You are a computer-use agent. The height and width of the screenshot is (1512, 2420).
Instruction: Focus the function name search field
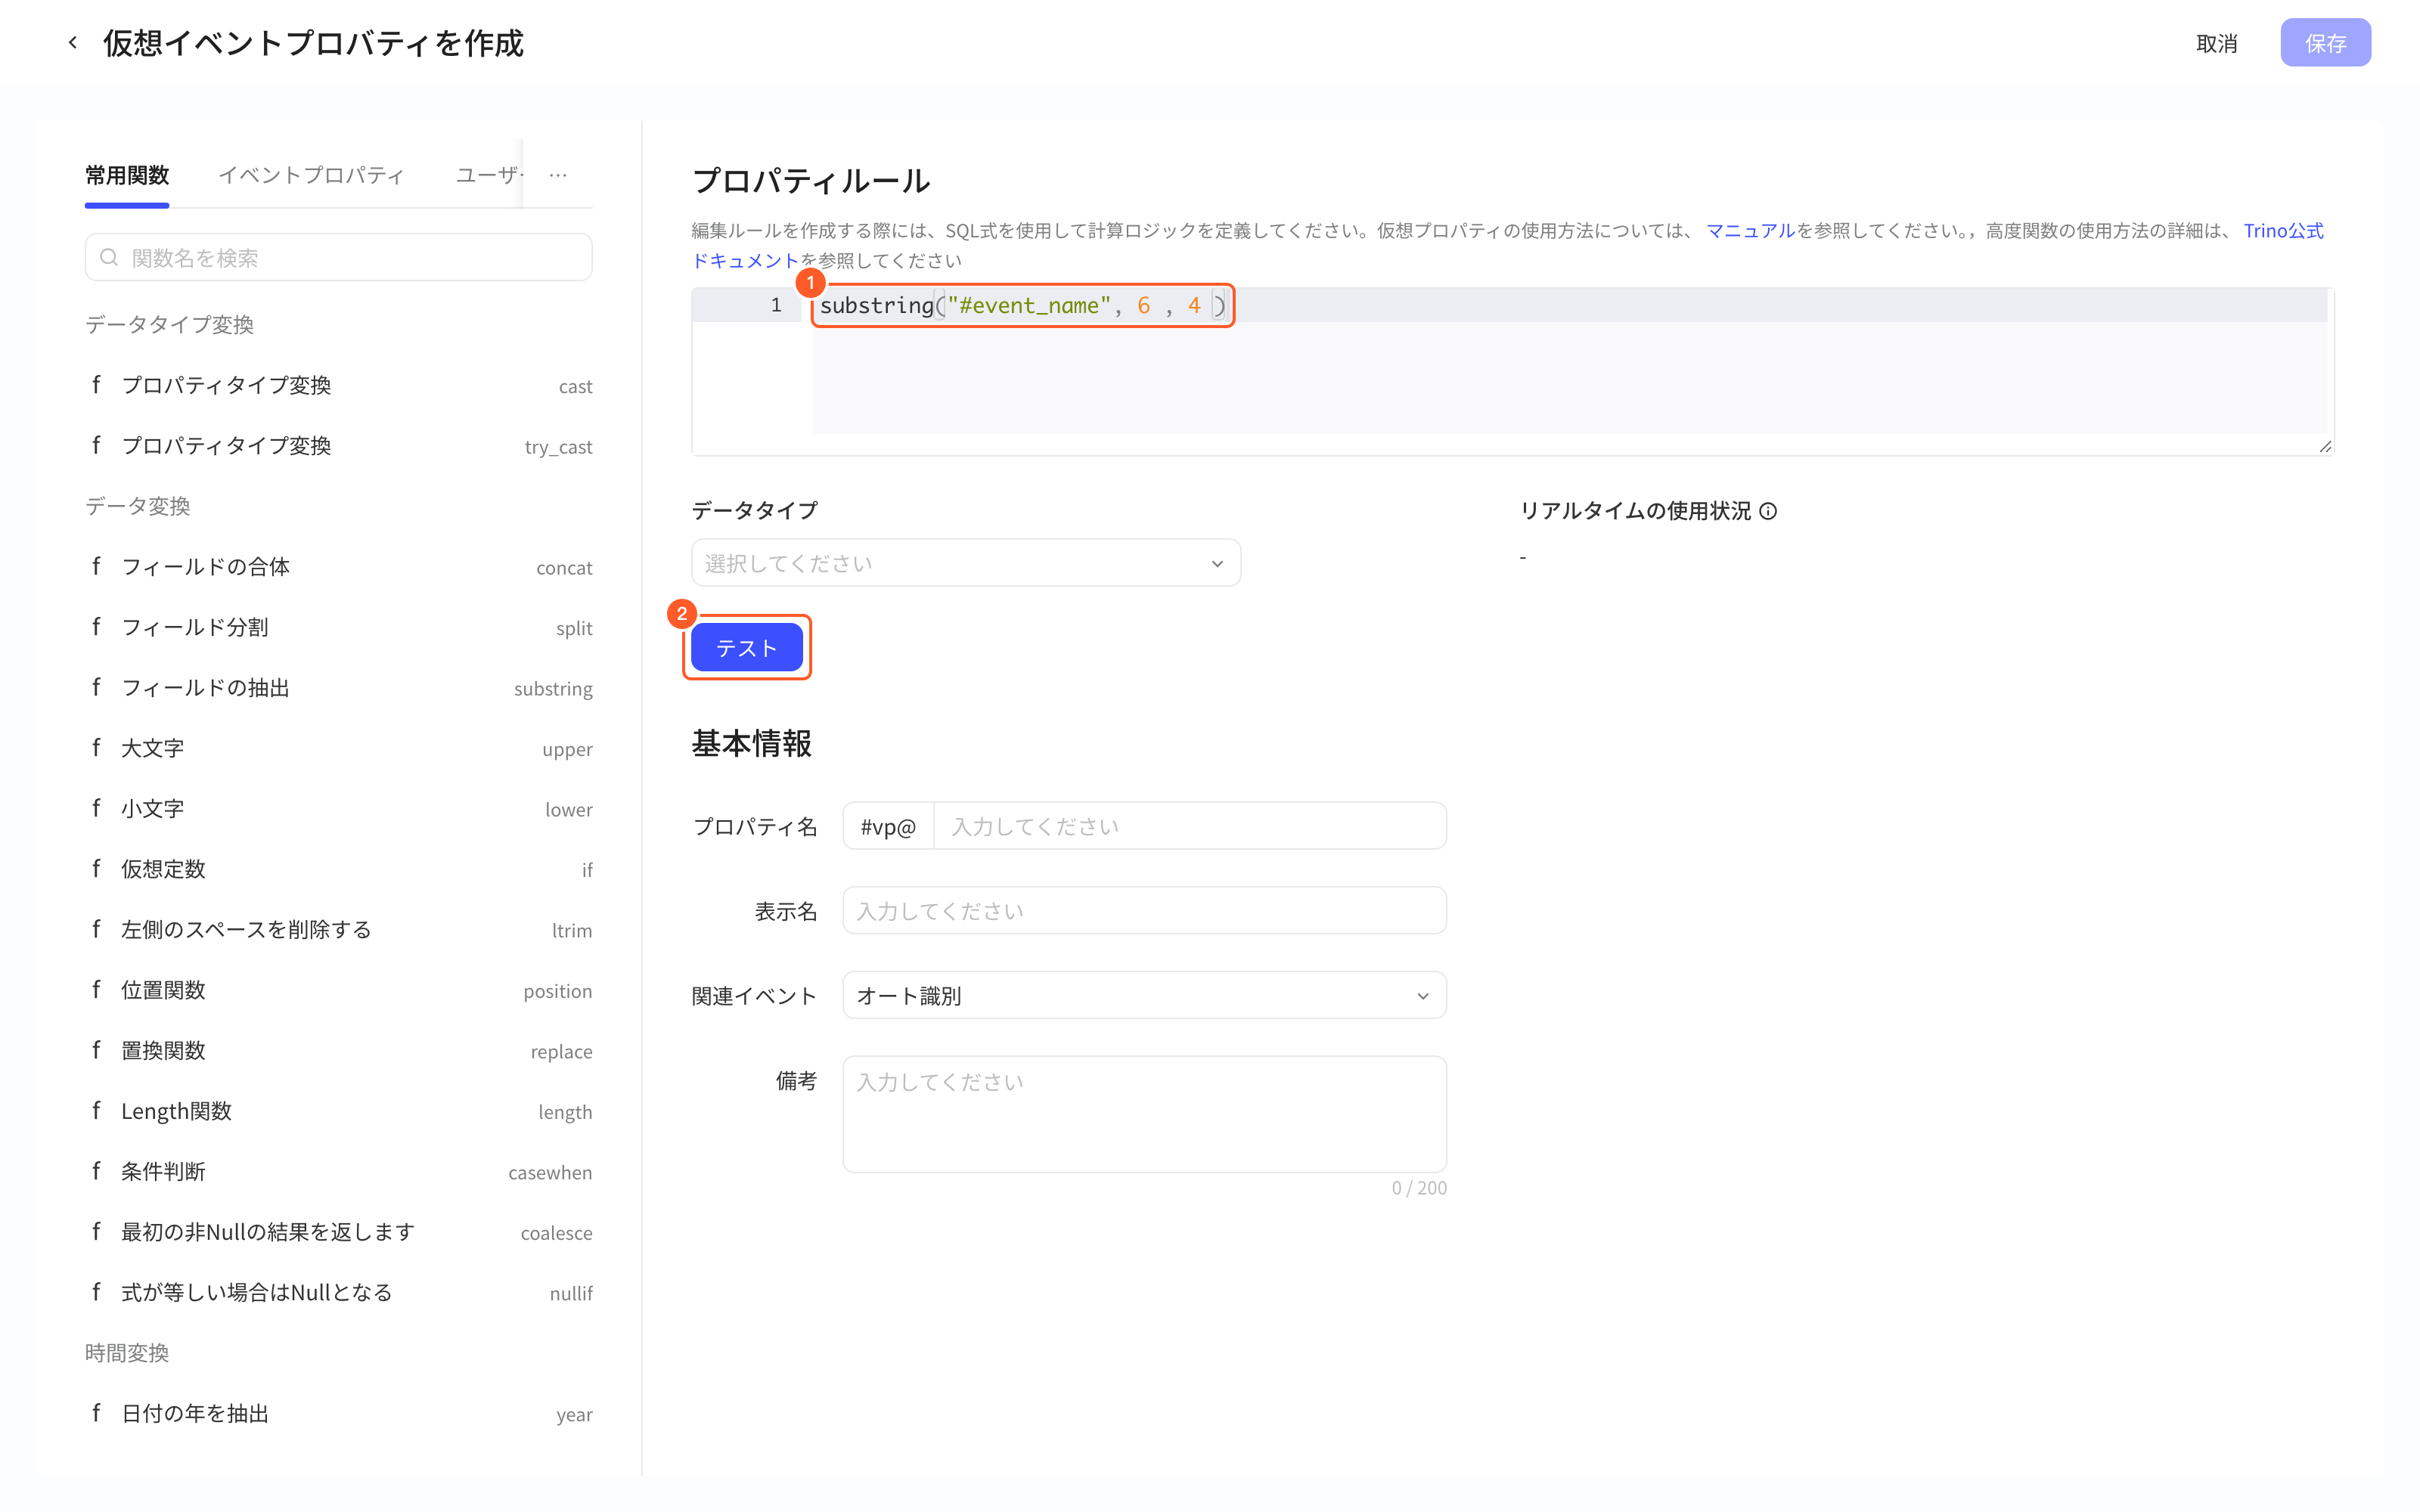(338, 258)
